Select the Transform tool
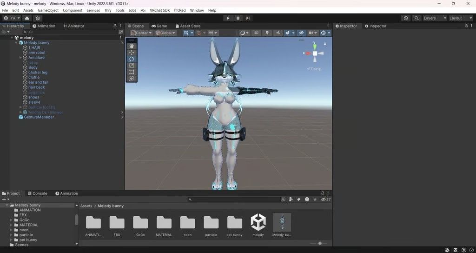The image size is (476, 253). coord(132,78)
